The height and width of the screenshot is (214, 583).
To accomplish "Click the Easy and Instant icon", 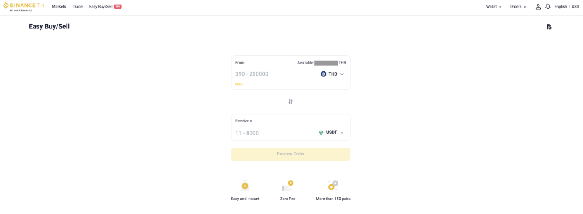I will pos(245,186).
